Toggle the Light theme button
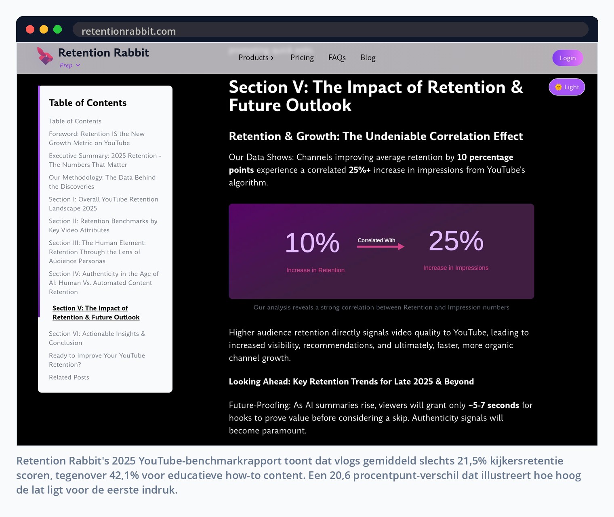 tap(567, 87)
